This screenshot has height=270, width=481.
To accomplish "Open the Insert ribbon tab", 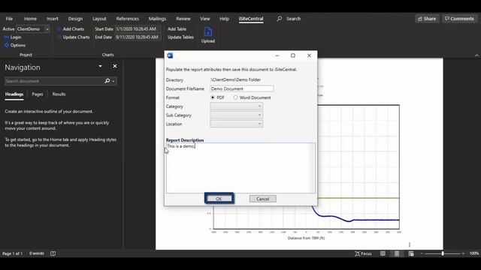I will click(x=53, y=19).
